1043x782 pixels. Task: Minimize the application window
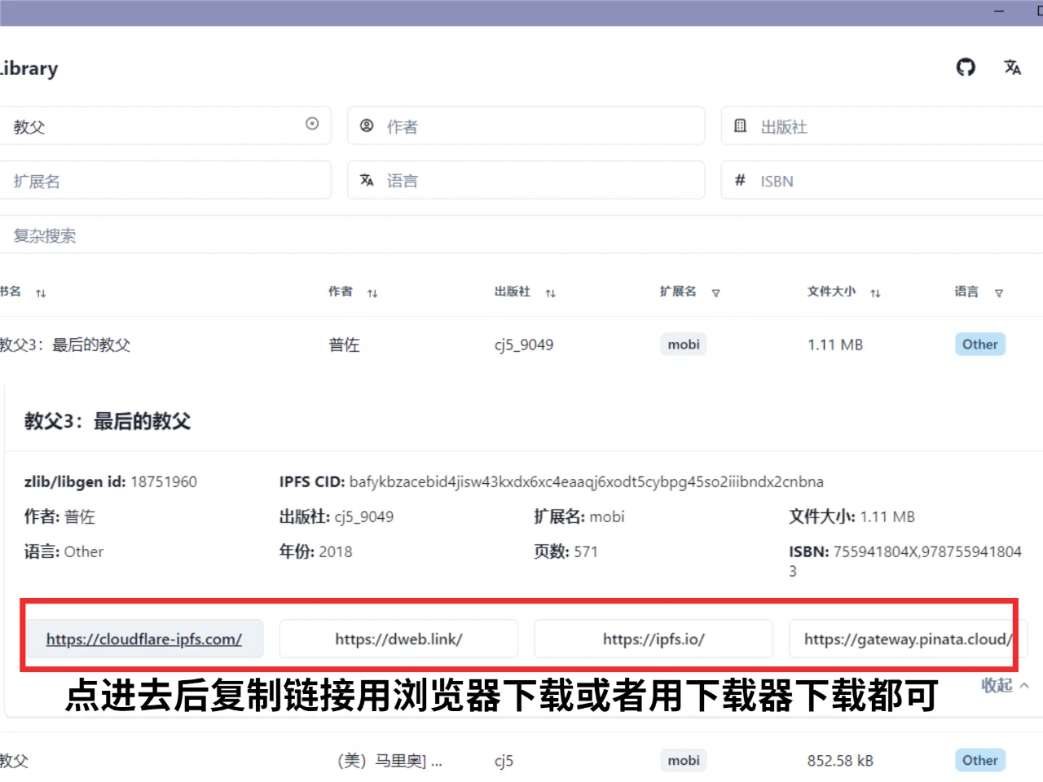999,11
